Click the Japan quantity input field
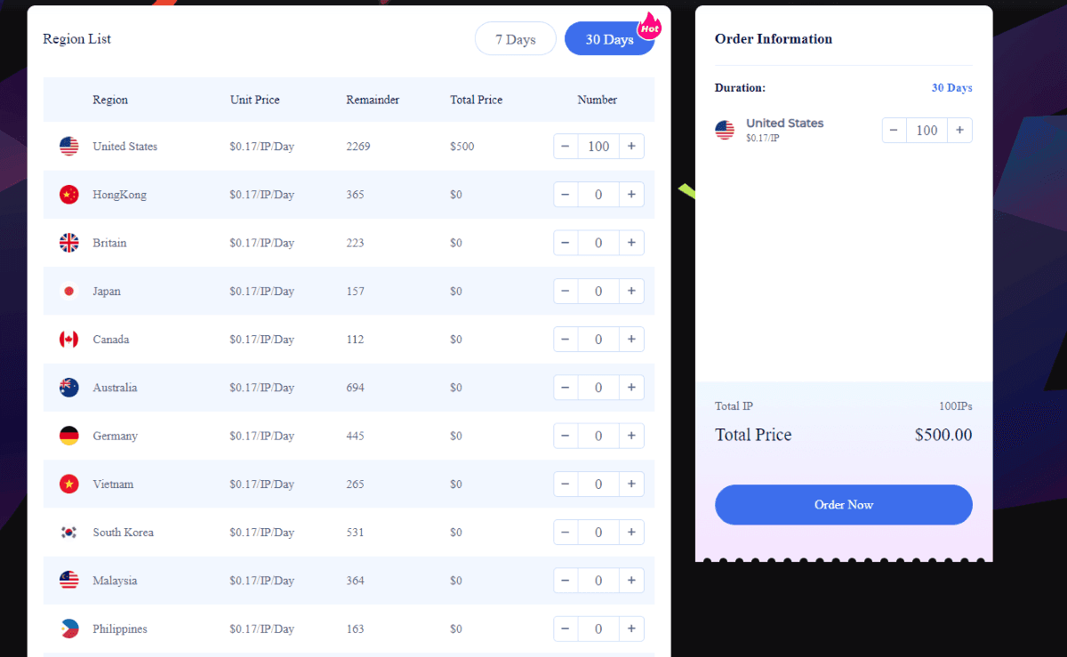This screenshot has width=1067, height=657. pyautogui.click(x=598, y=292)
